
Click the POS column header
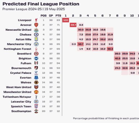(44, 16)
